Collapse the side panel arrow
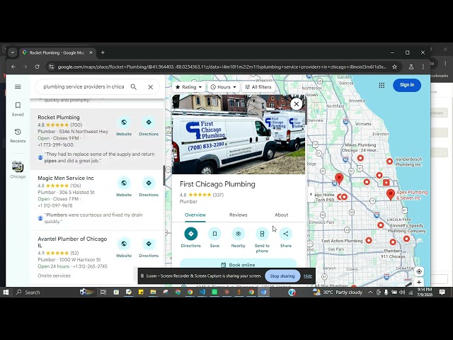Screen dimensions: 453x340 311,194
